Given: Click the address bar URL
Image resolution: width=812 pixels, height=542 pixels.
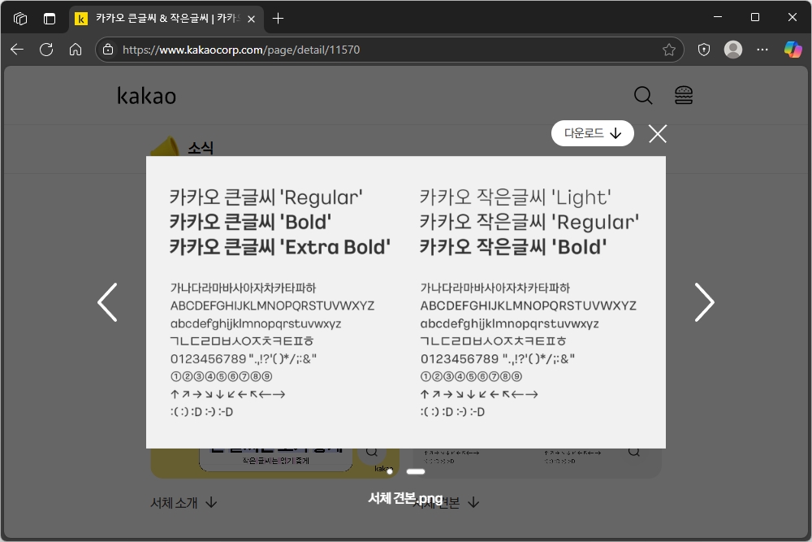Looking at the screenshot, I should pos(241,50).
